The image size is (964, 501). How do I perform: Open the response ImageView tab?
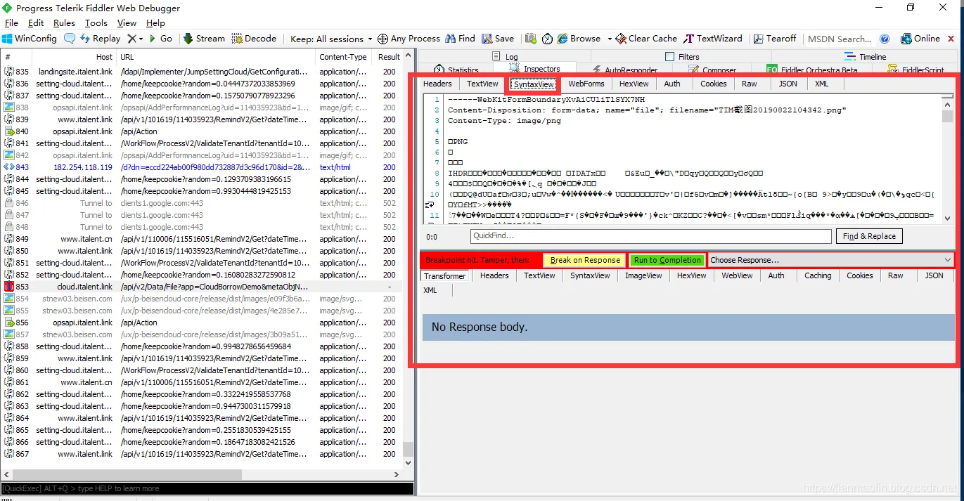point(644,275)
